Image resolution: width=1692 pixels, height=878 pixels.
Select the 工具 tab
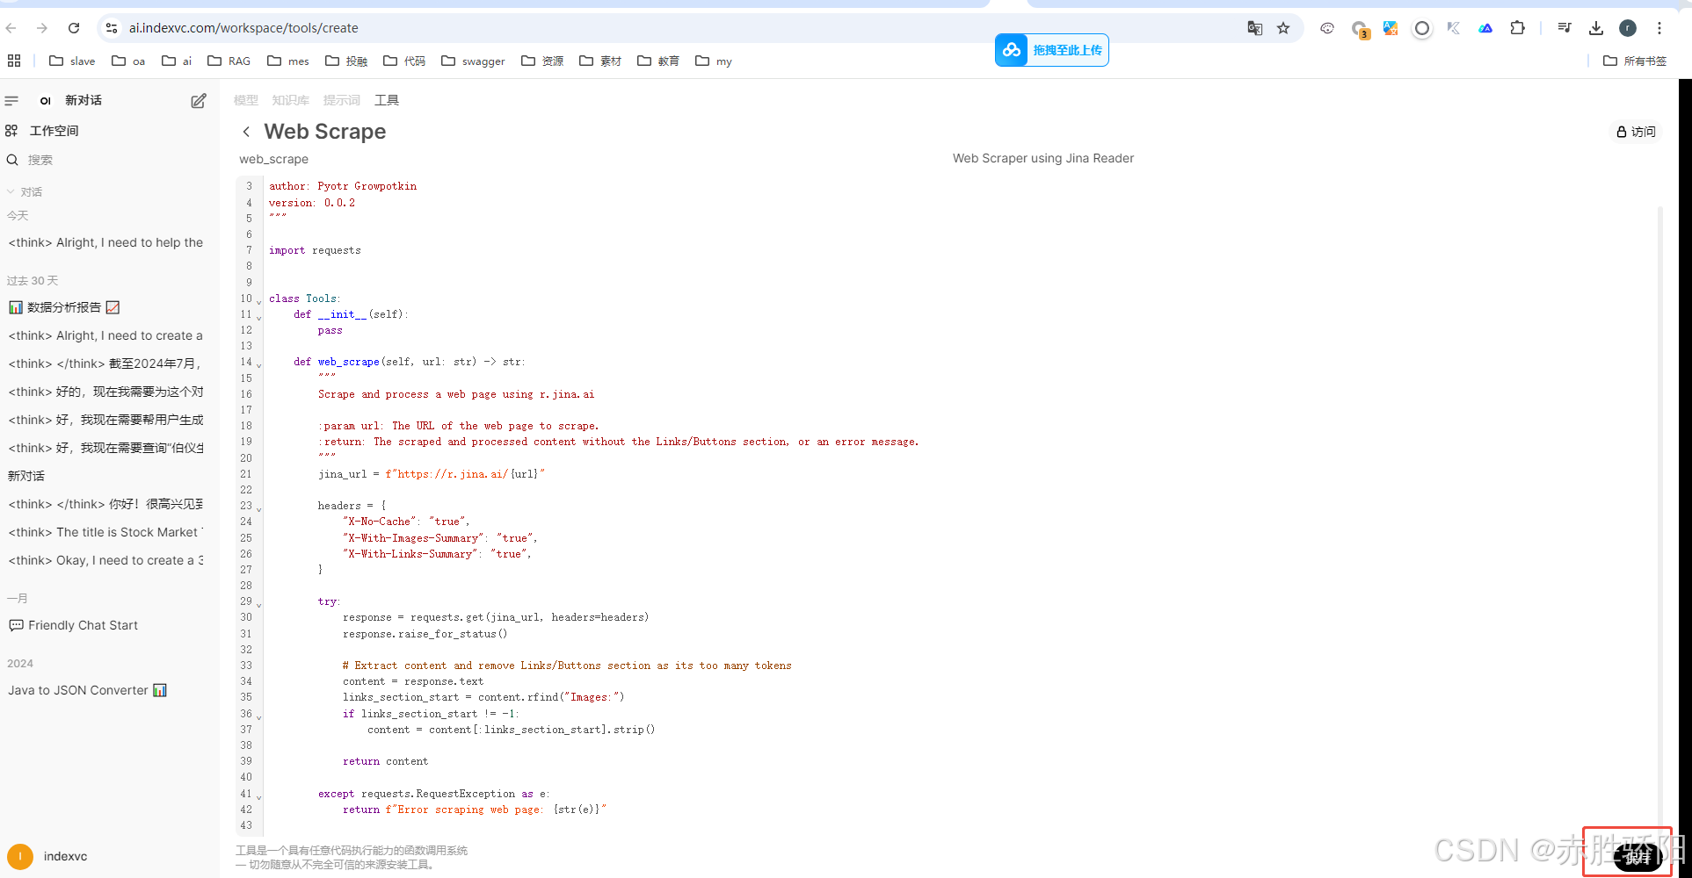387,100
